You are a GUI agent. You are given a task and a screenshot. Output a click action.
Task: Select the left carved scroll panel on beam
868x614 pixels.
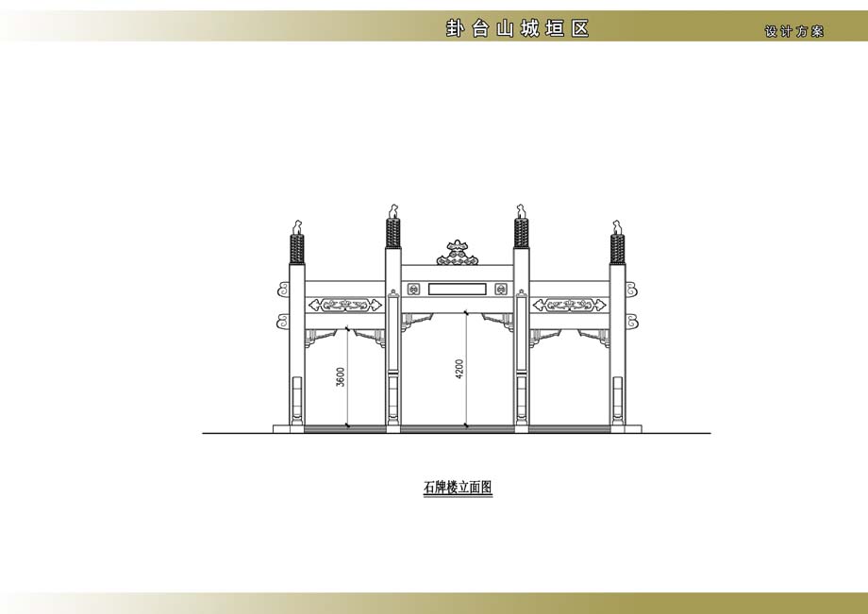click(x=344, y=305)
